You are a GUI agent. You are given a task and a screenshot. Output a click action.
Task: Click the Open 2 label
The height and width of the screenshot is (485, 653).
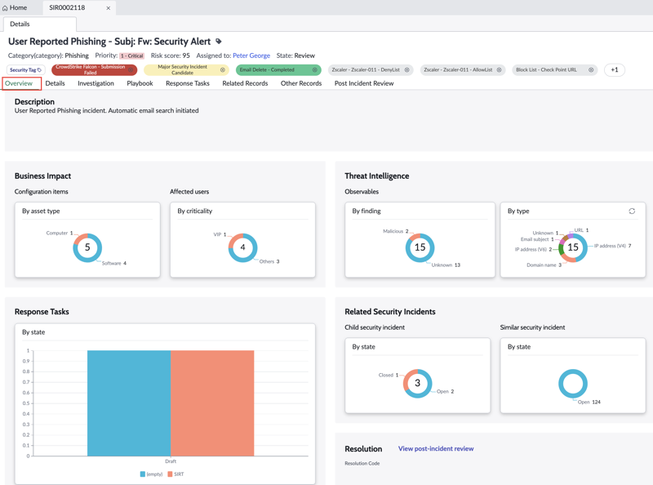click(x=445, y=392)
